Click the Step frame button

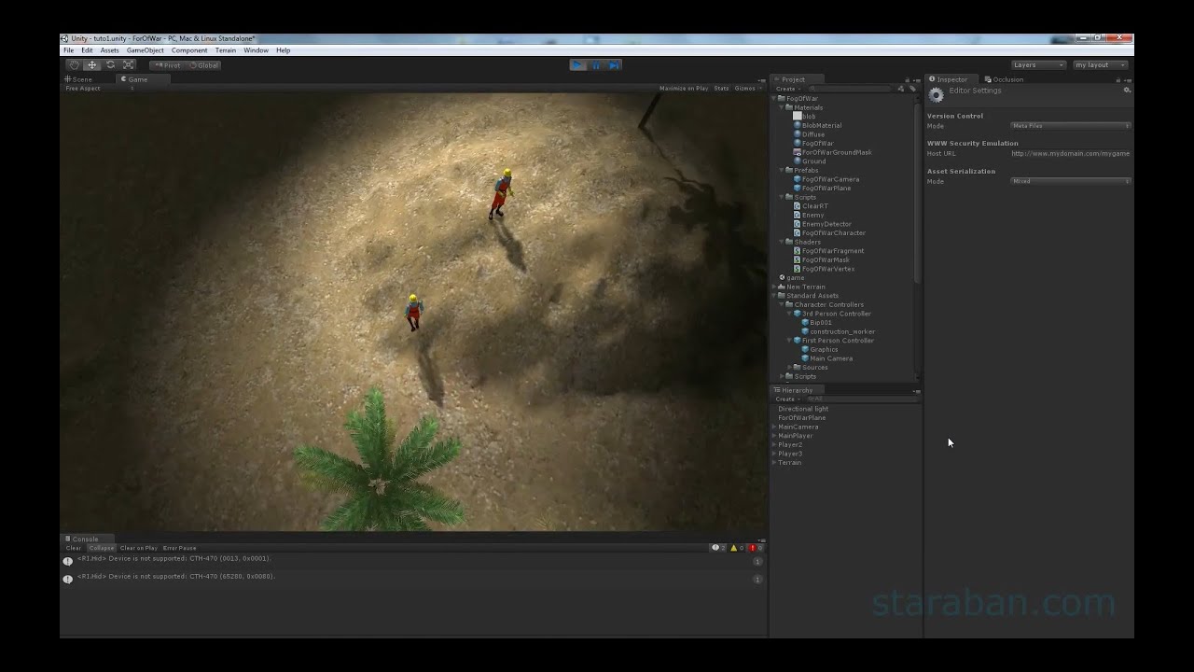coord(613,65)
